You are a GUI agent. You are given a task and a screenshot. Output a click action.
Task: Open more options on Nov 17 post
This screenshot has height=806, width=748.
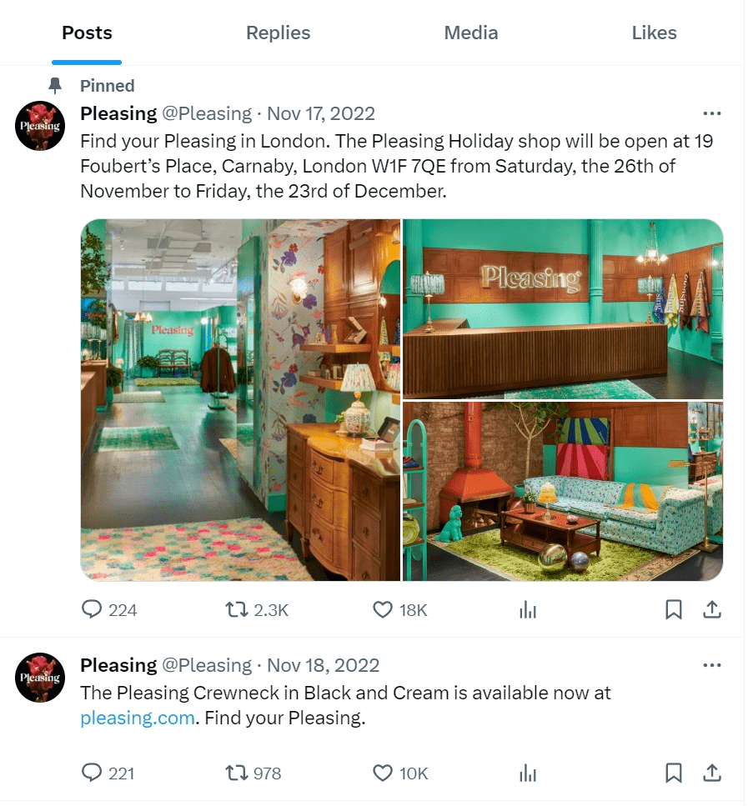(x=712, y=113)
